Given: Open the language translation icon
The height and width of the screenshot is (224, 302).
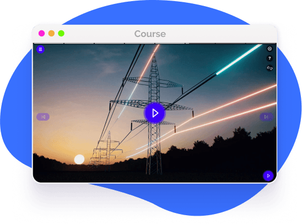Looking at the screenshot, I should click(269, 68).
